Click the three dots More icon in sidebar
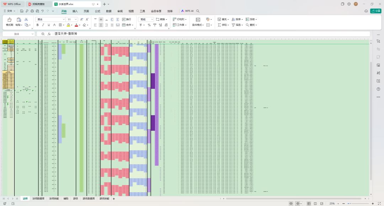Image resolution: width=384 pixels, height=206 pixels. point(378,97)
